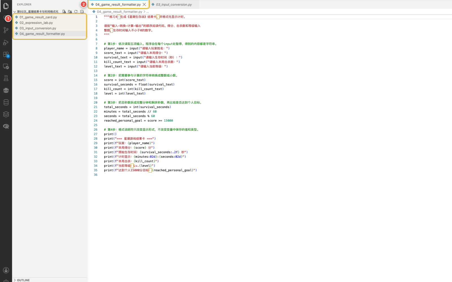The height and width of the screenshot is (282, 452).
Task: Open the R extension view
Action: click(6, 126)
